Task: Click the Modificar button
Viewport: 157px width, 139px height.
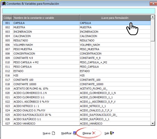Action: pyautogui.click(x=69, y=133)
